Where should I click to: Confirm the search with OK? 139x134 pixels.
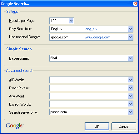[x=97, y=126]
